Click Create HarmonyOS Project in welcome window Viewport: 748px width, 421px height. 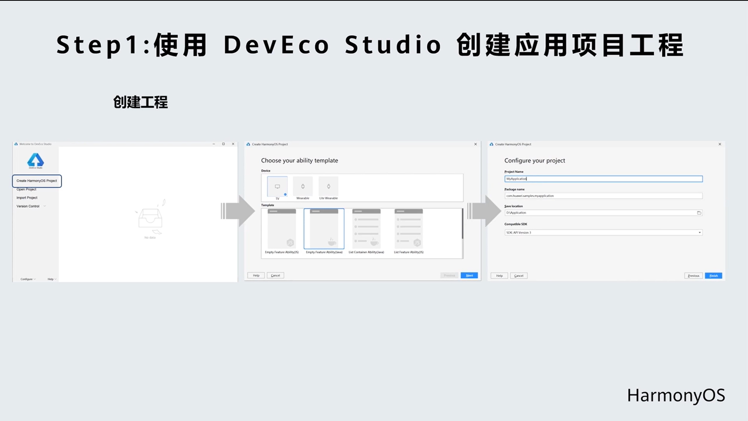click(x=37, y=181)
